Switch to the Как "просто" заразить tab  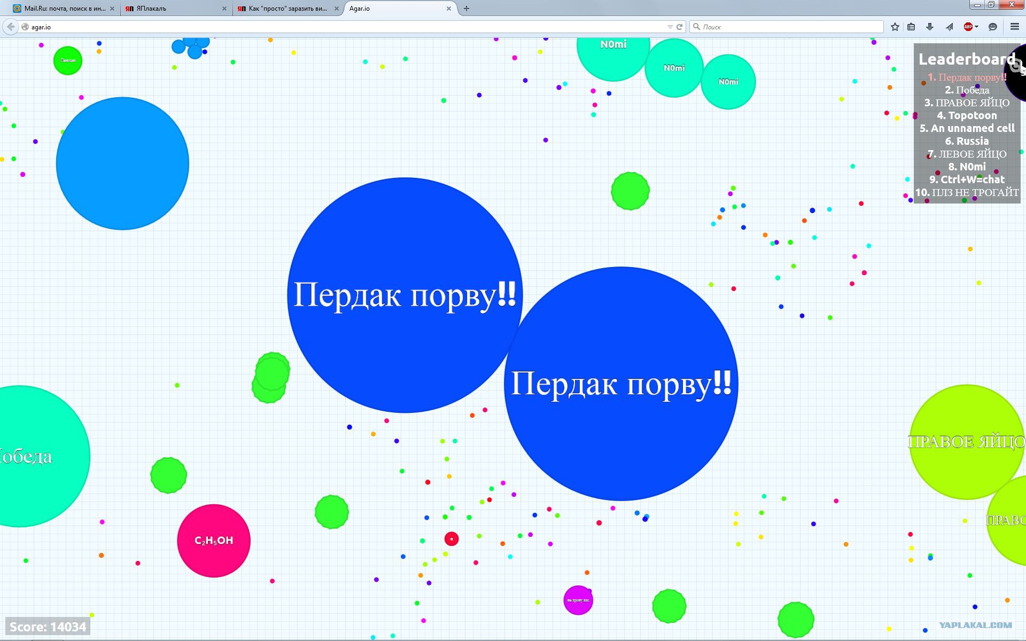[x=289, y=9]
